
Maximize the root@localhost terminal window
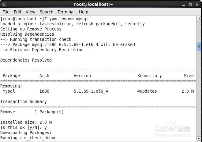coord(190,5)
